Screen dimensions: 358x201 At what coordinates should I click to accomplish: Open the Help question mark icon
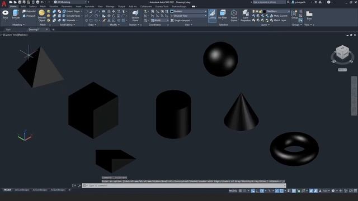328,2
